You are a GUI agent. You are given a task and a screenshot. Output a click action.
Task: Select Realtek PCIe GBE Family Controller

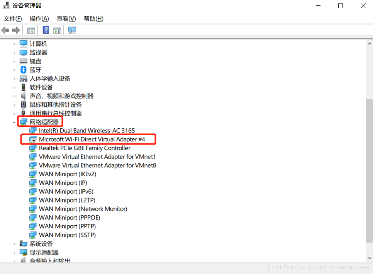85,148
